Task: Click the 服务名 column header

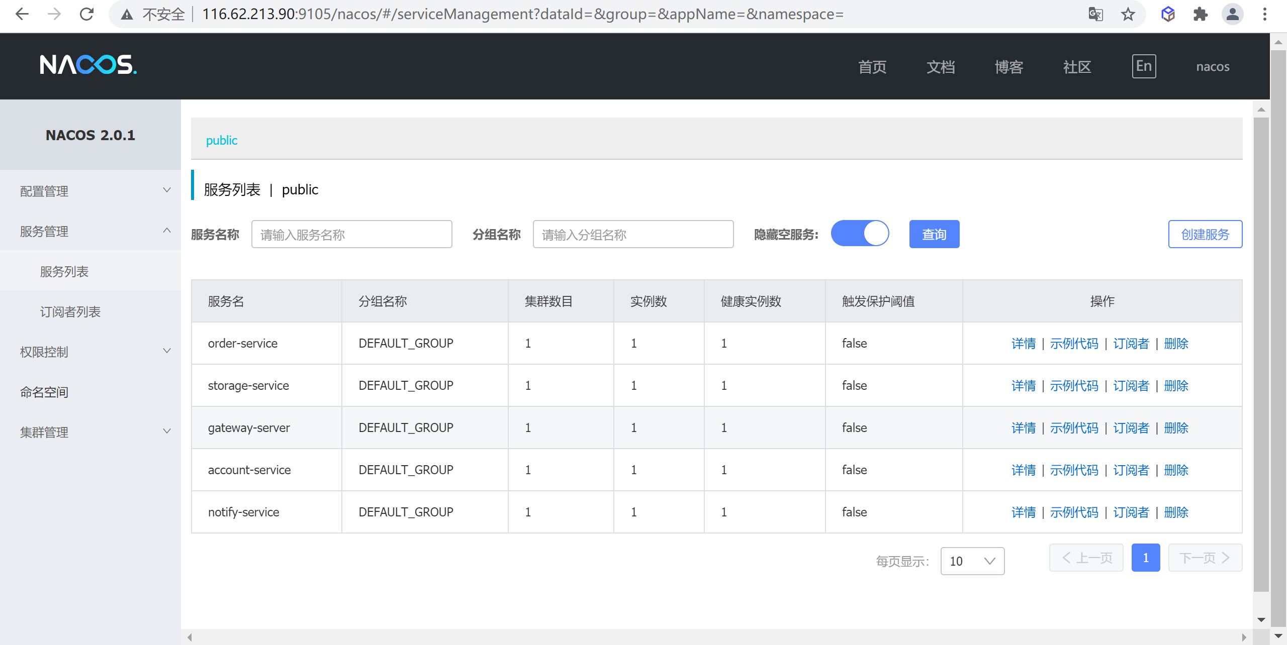Action: pyautogui.click(x=266, y=301)
